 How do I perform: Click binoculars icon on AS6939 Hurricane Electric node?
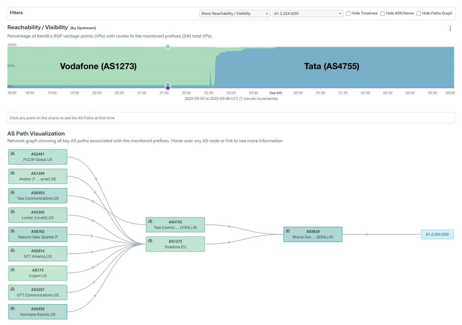point(13,308)
